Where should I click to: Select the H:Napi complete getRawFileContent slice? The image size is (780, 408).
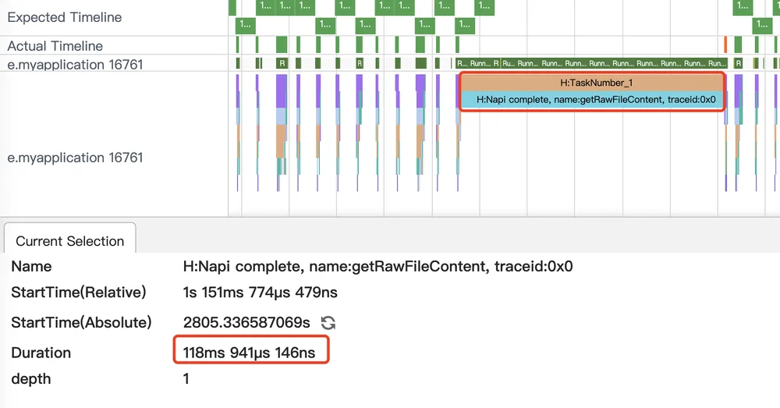coord(591,100)
